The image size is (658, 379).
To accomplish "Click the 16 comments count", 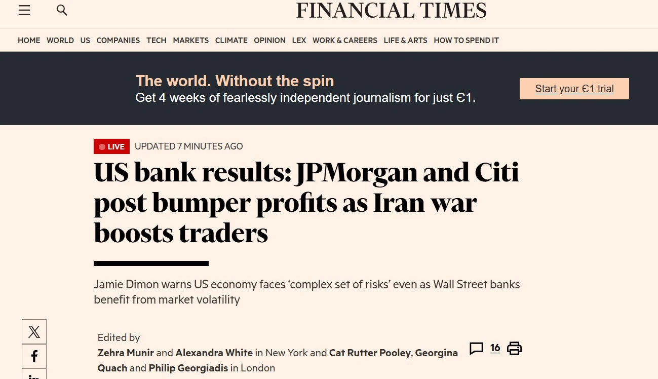I will point(495,348).
